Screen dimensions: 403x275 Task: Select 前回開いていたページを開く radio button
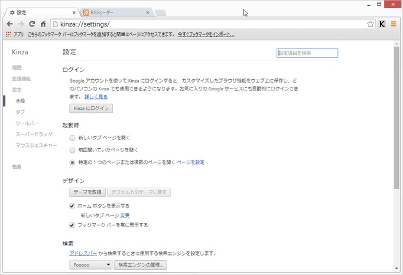pyautogui.click(x=72, y=150)
